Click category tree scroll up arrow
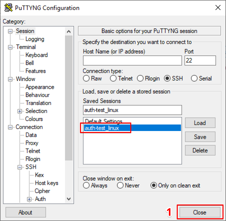 [x=69, y=31]
